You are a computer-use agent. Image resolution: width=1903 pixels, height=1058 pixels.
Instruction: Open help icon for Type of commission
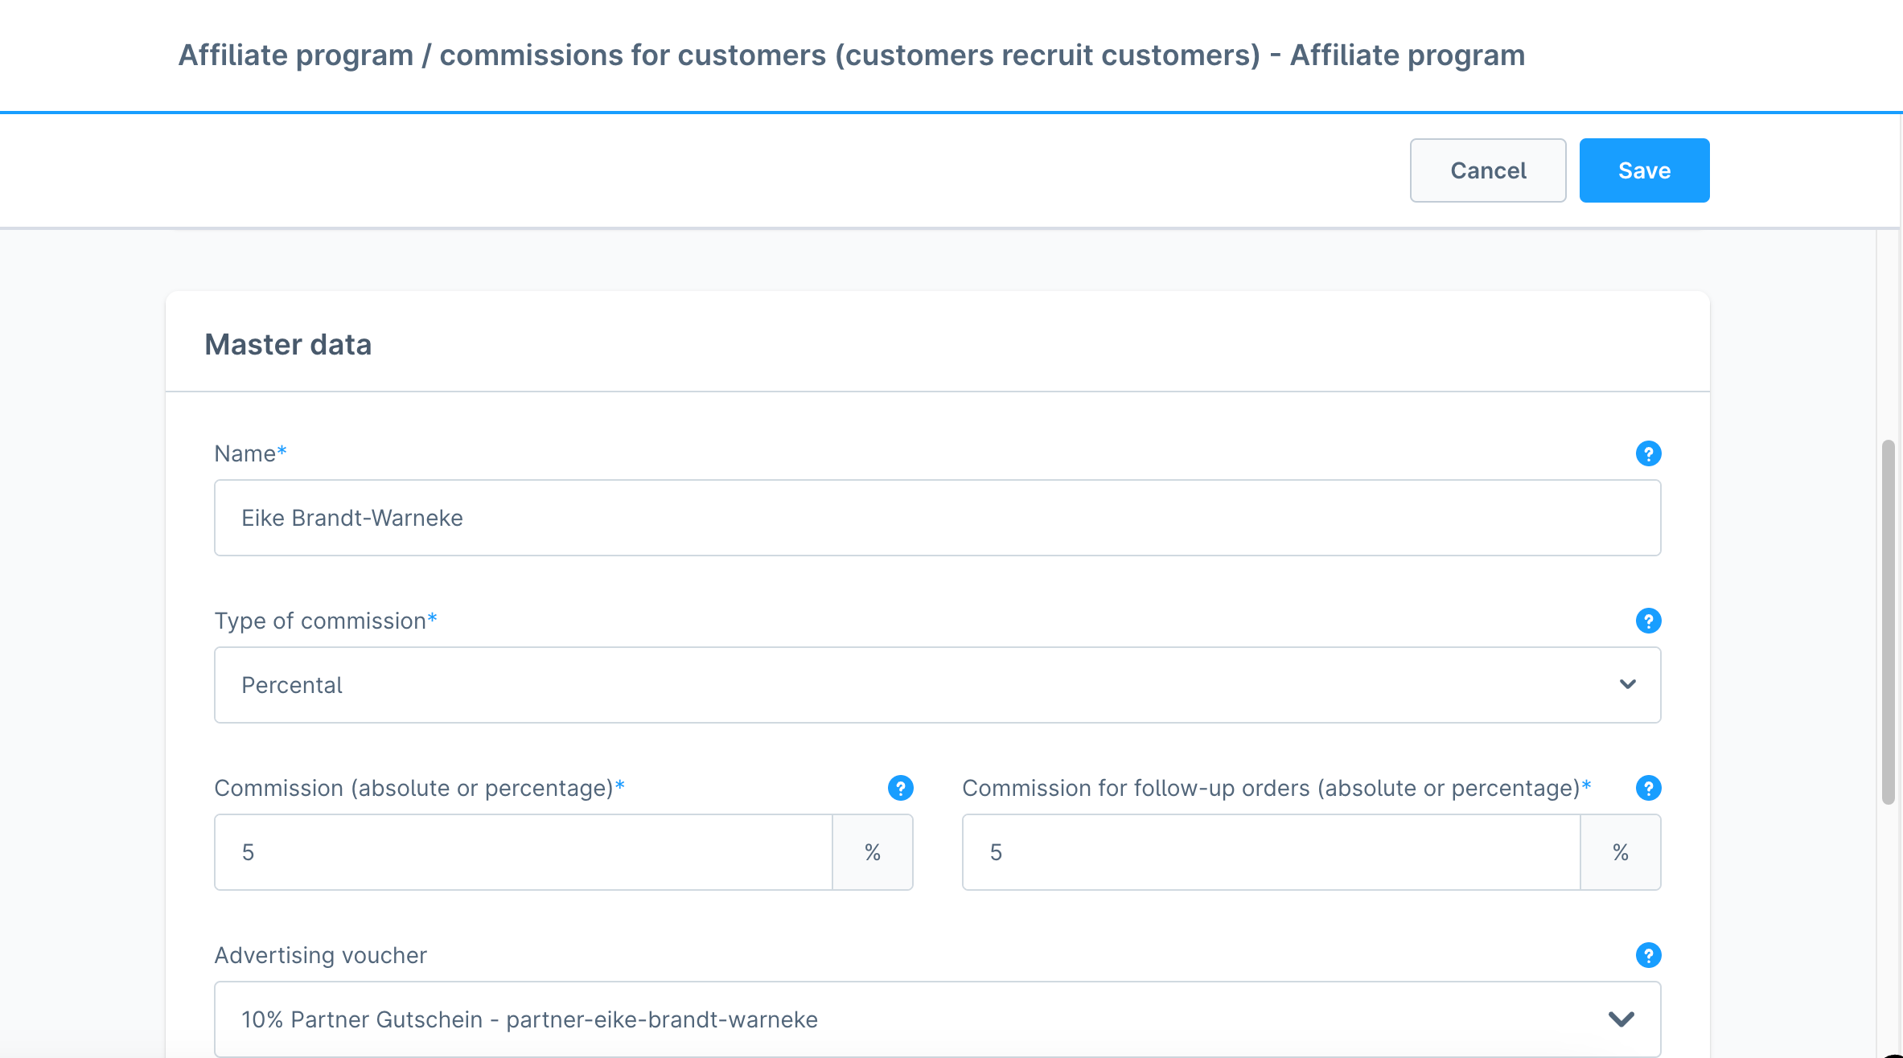[1648, 621]
